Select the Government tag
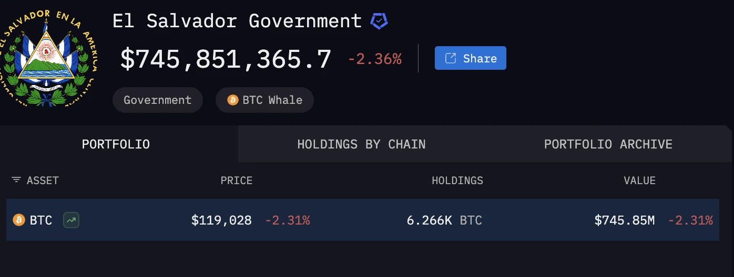734x277 pixels. pos(157,100)
